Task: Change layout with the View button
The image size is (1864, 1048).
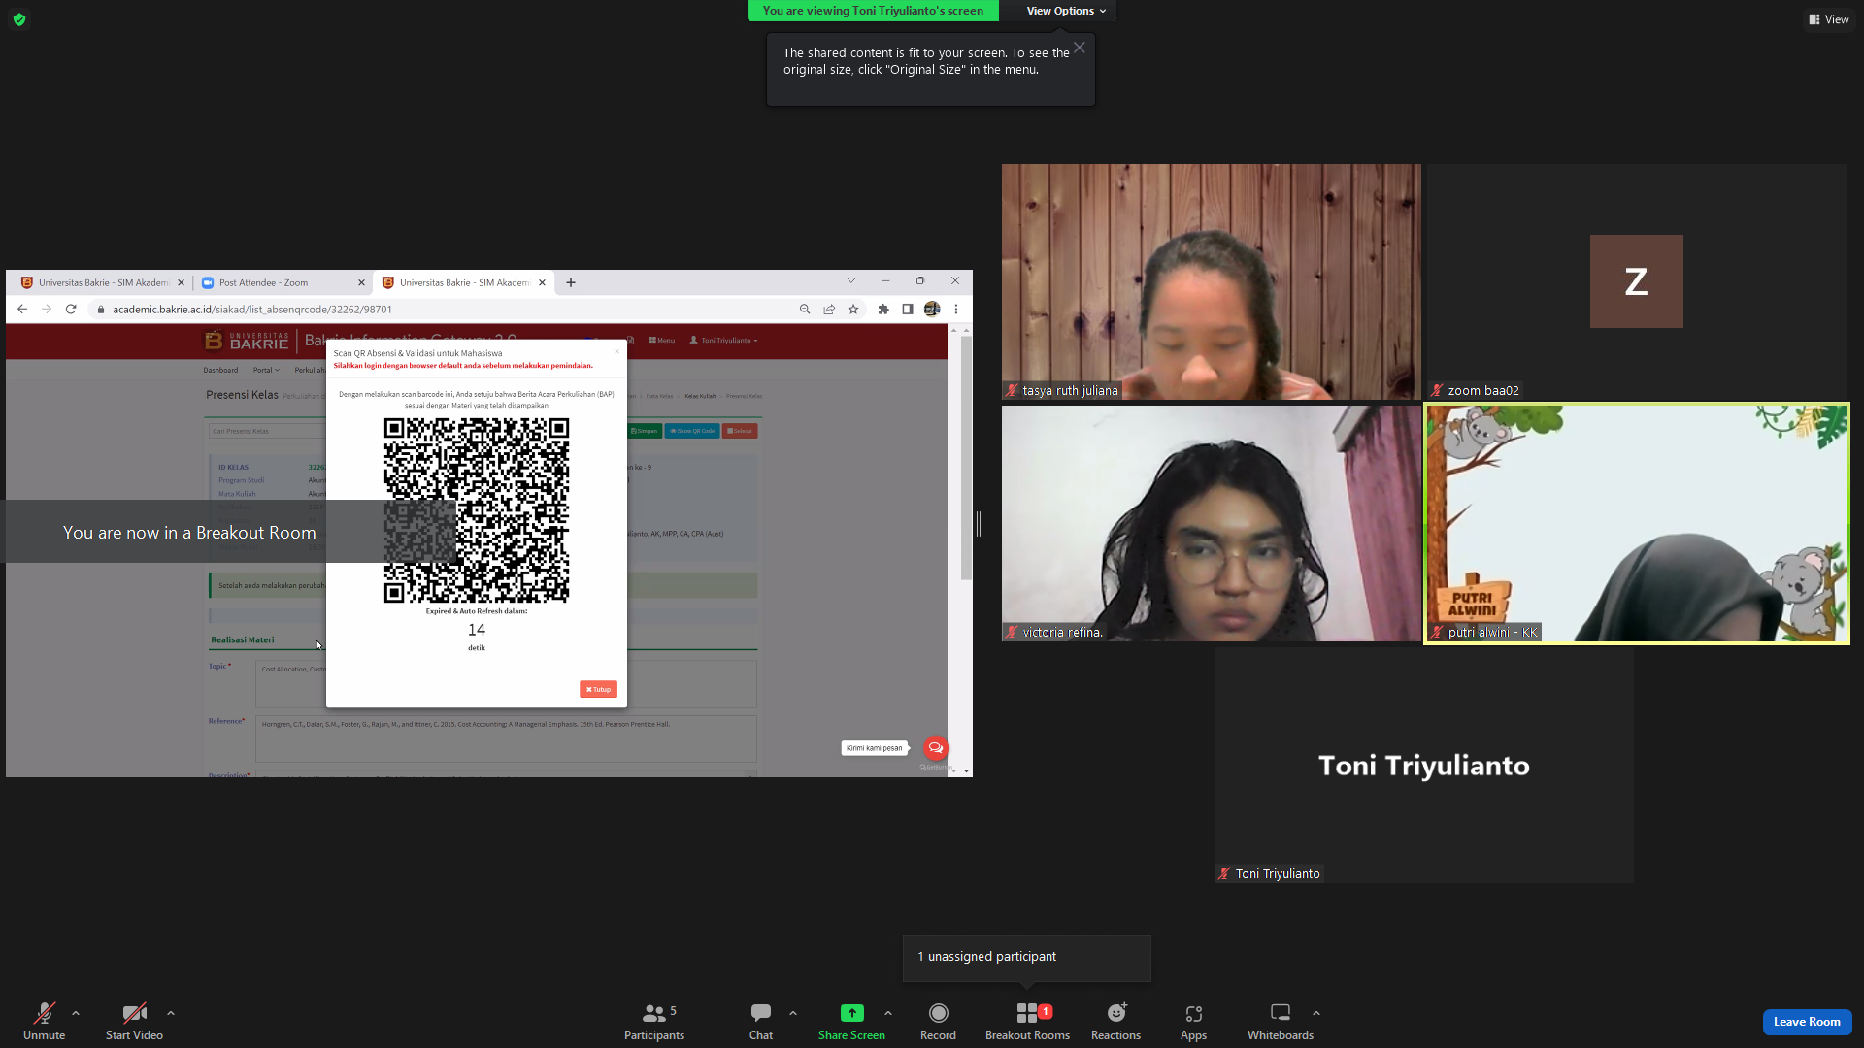Action: tap(1828, 19)
